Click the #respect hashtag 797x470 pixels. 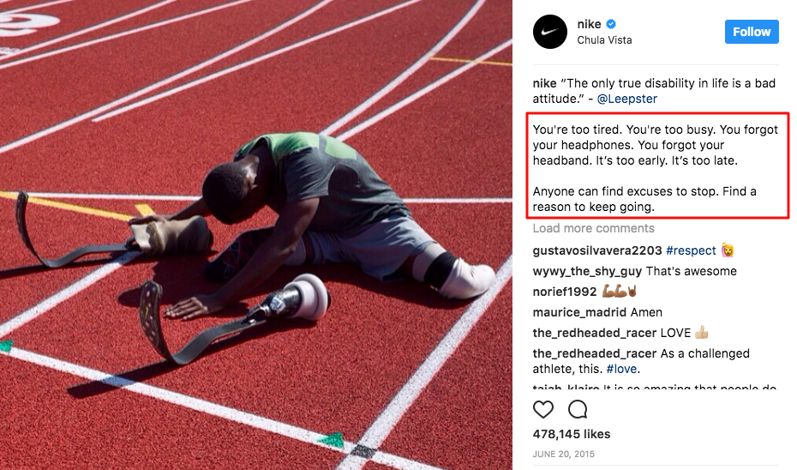(x=691, y=250)
